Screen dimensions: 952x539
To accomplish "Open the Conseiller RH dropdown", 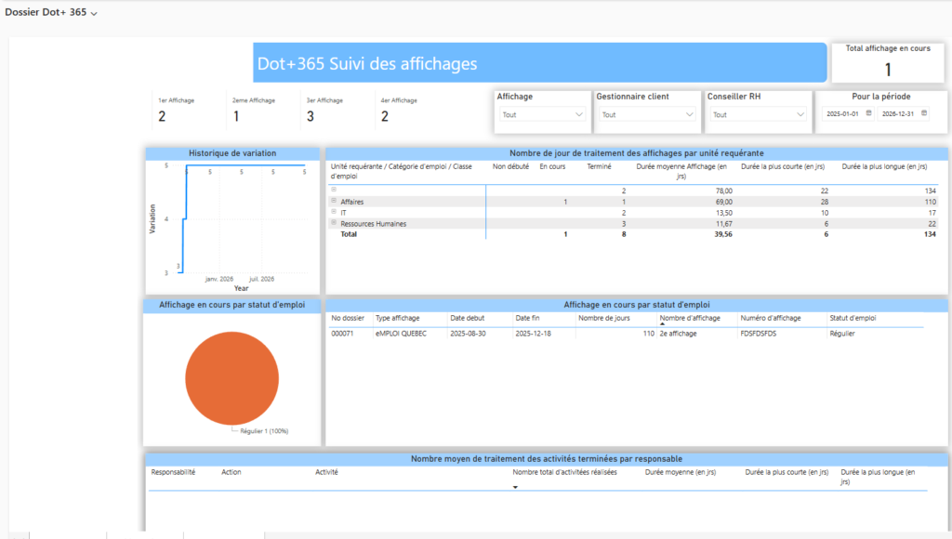I will click(x=759, y=114).
